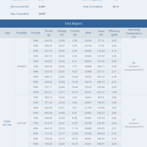Select the Max. Power(60s) label
The height and width of the screenshot is (147, 147).
[20, 14]
